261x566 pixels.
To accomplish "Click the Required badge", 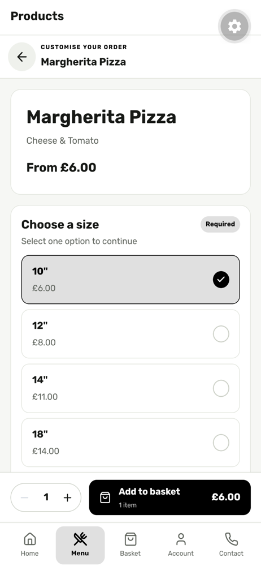I will click(x=220, y=224).
